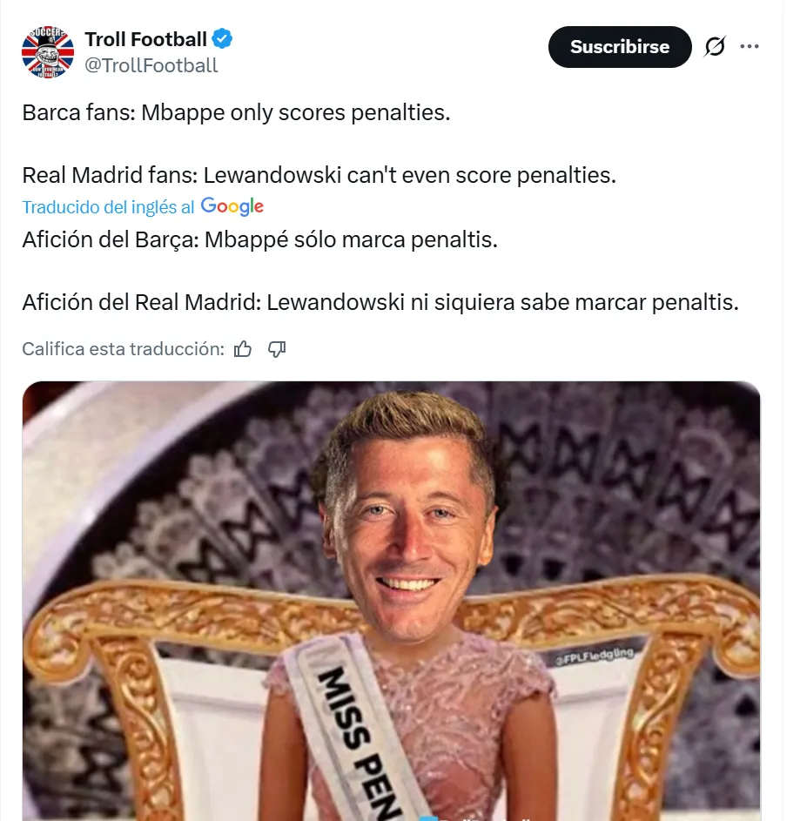The image size is (800, 821).
Task: Click the 'Califica esta traducción:' label
Action: pos(123,349)
